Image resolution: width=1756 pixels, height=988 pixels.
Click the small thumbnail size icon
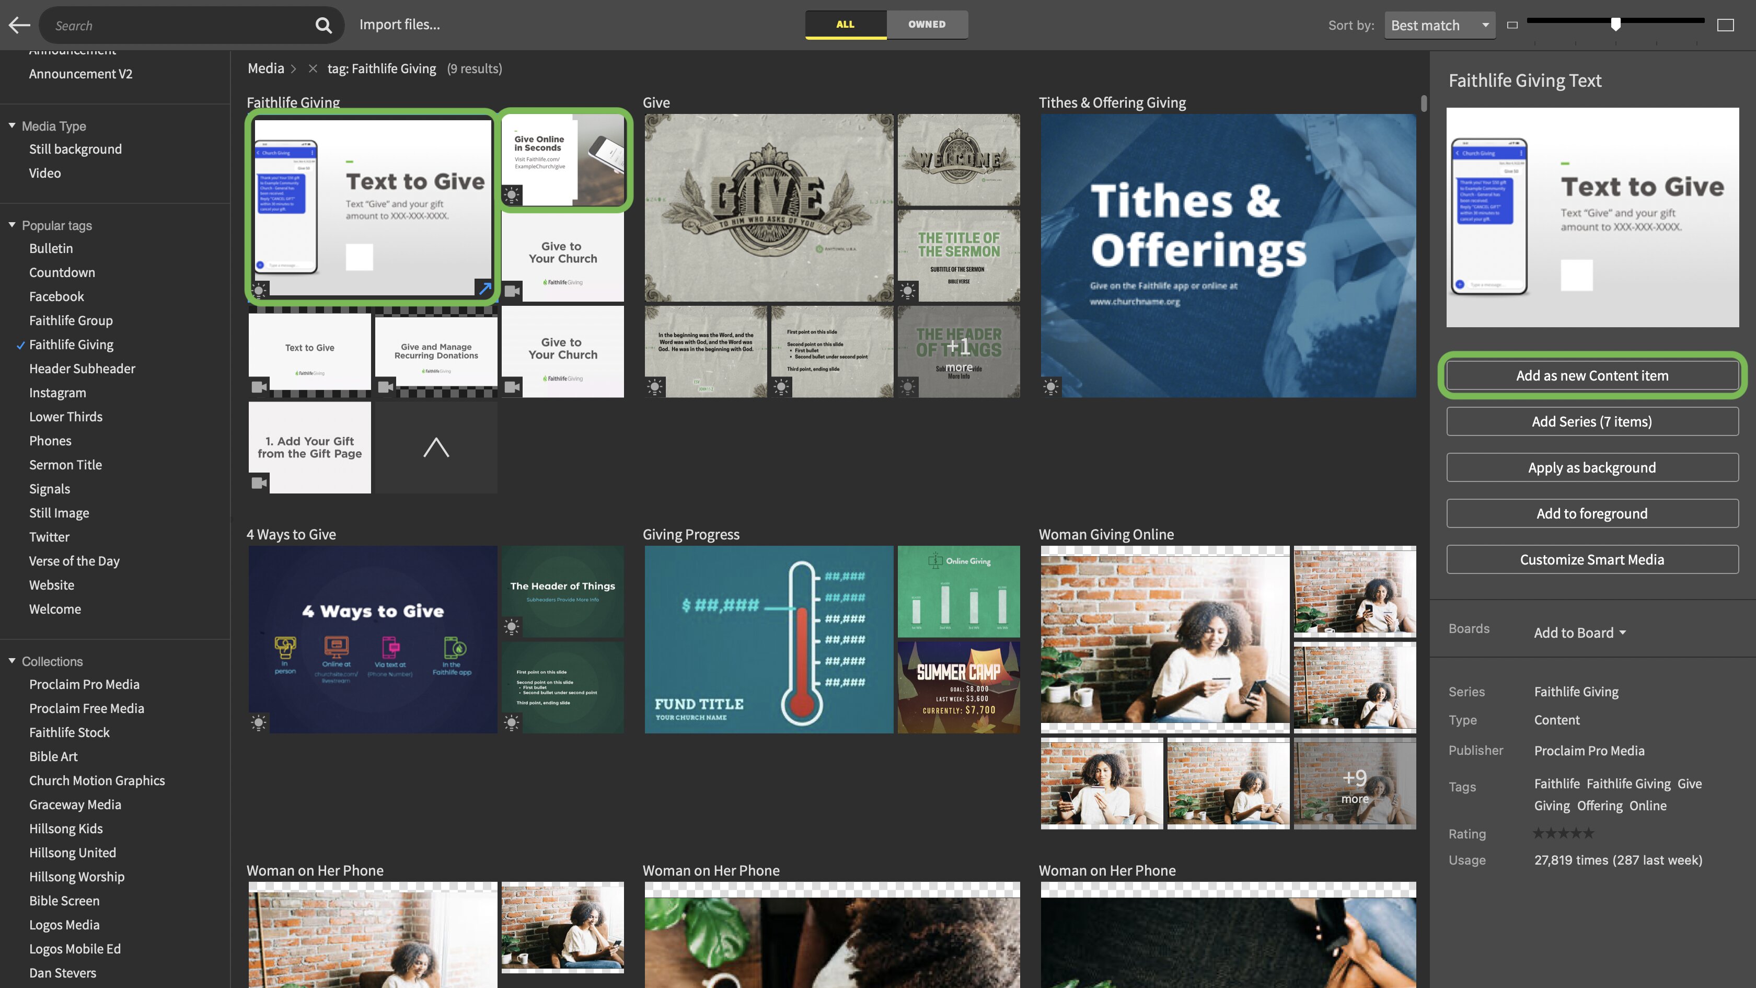pos(1512,25)
